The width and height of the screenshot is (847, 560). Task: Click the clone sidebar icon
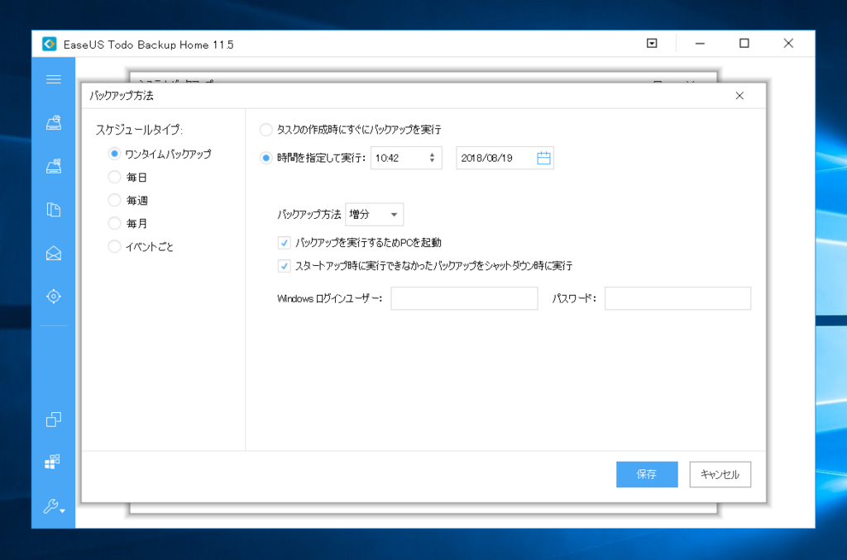click(x=54, y=420)
